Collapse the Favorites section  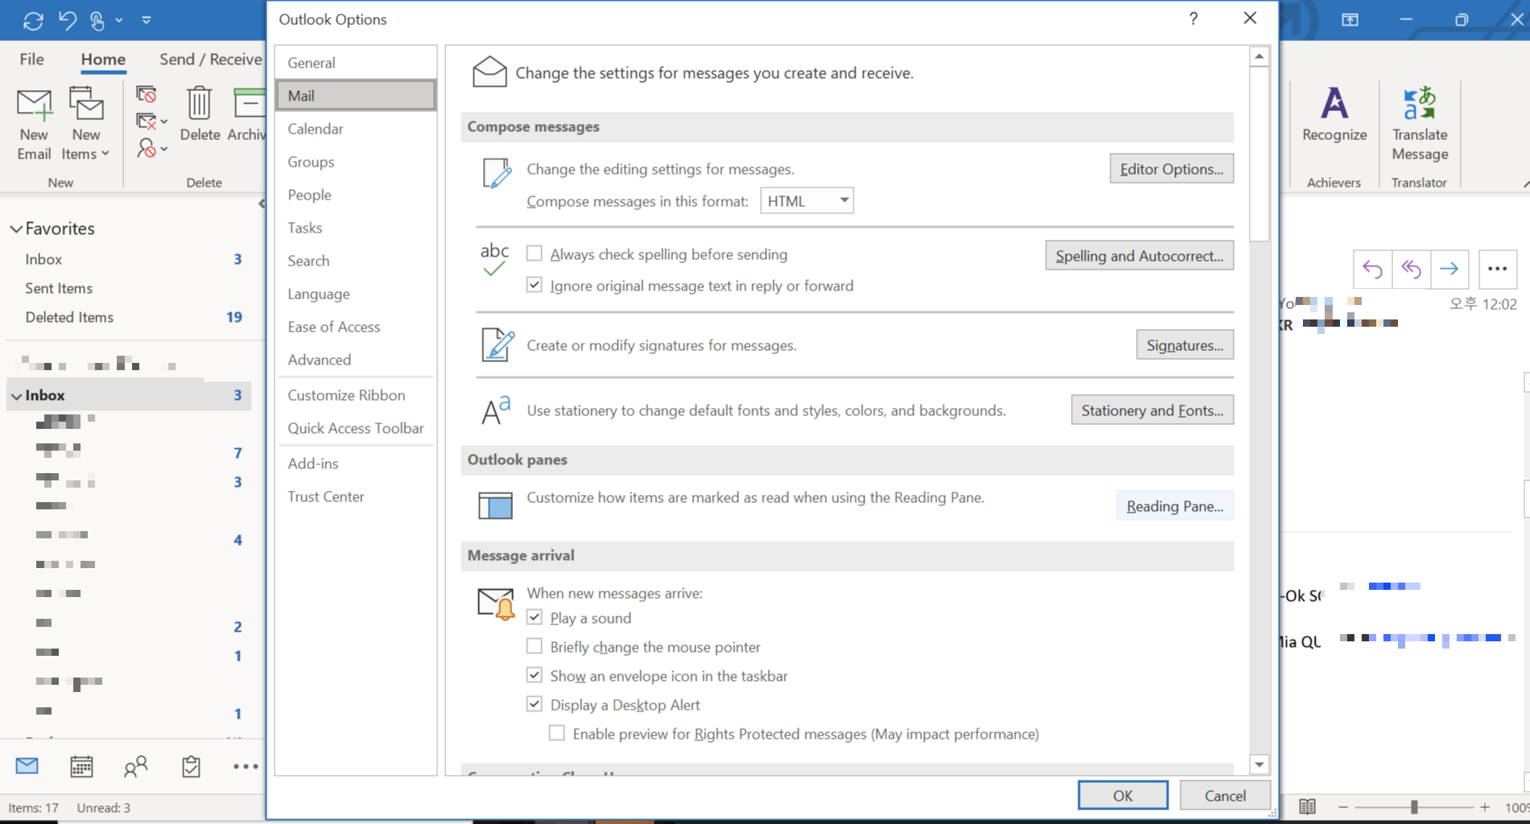(x=16, y=229)
